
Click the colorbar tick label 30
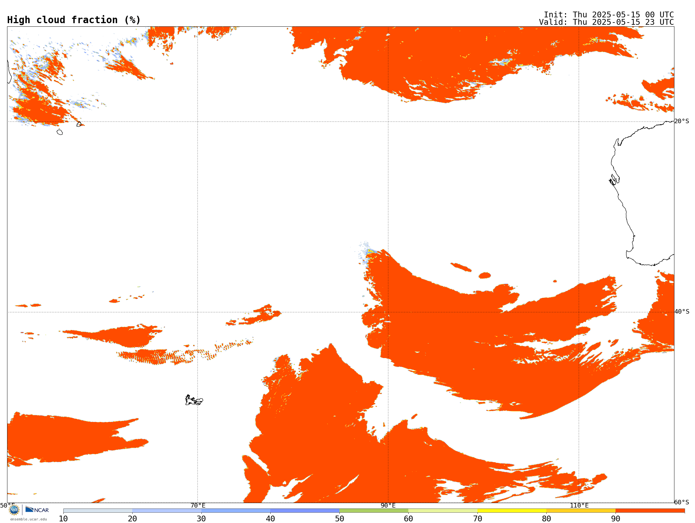tap(201, 518)
